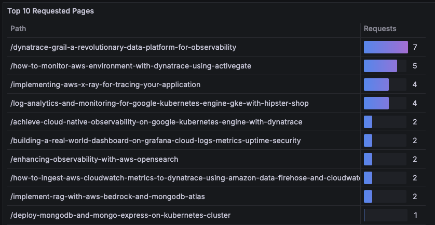Click the Top 10 Requested Pages panel title
The image size is (435, 225).
coord(50,11)
